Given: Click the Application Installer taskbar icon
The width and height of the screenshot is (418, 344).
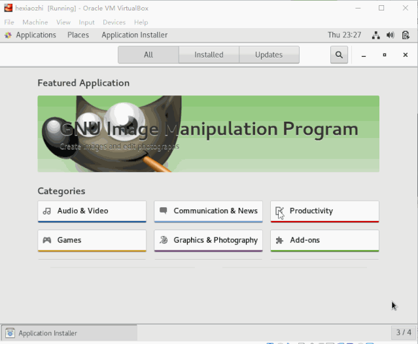Looking at the screenshot, I should coord(10,333).
